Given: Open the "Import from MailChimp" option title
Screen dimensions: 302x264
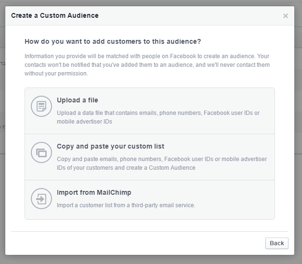Looking at the screenshot, I should (x=94, y=192).
